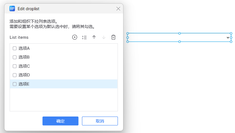Click the droplist widget's top-middle resize handle

(179, 33)
